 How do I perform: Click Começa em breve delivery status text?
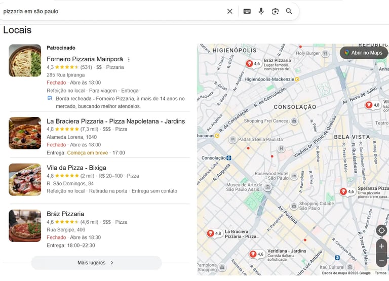click(88, 153)
